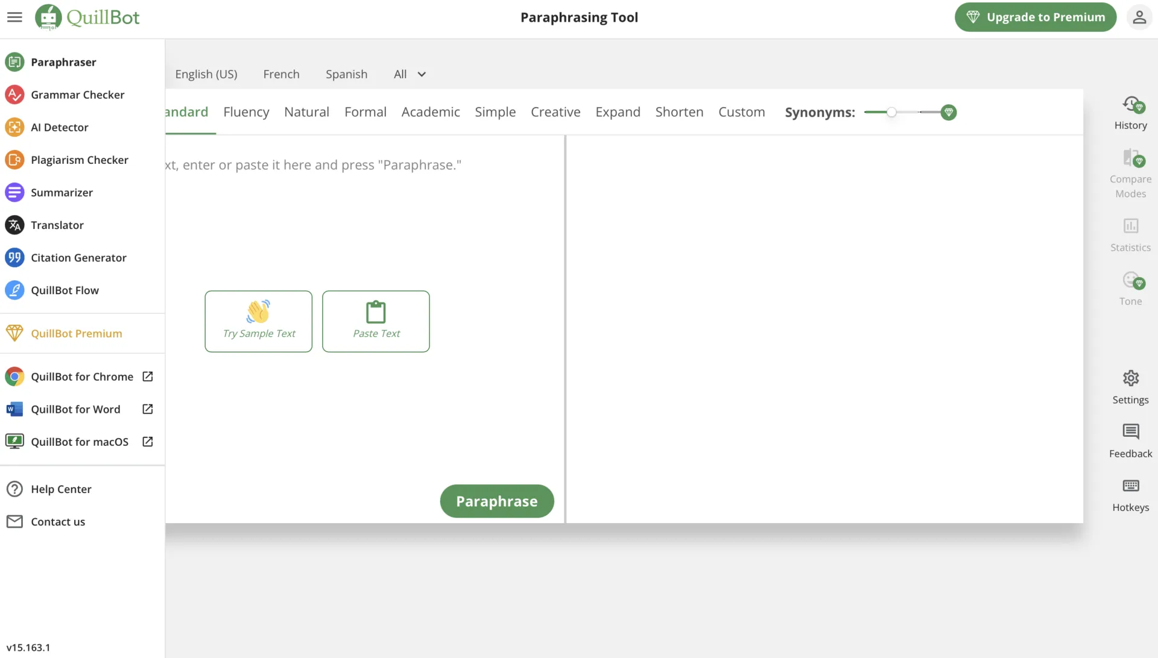Collapse the sidebar with the hamburger menu icon
Viewport: 1158px width, 658px height.
[14, 17]
